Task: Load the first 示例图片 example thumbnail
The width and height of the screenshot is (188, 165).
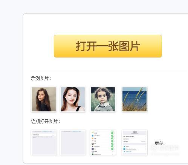Action: 44,99
